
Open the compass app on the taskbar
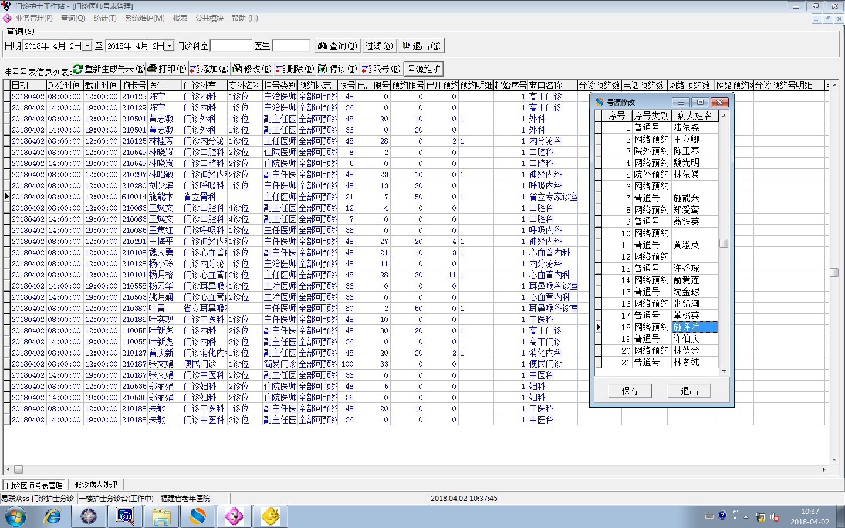coord(89,517)
